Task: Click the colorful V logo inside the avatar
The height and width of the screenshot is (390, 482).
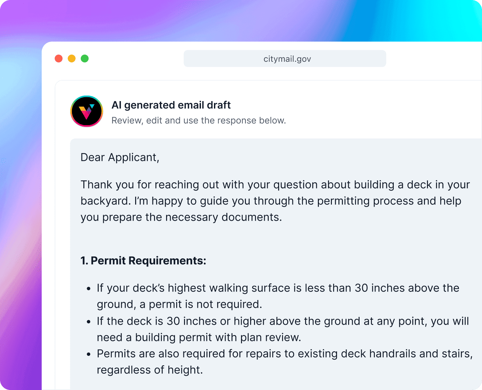Action: pos(86,111)
